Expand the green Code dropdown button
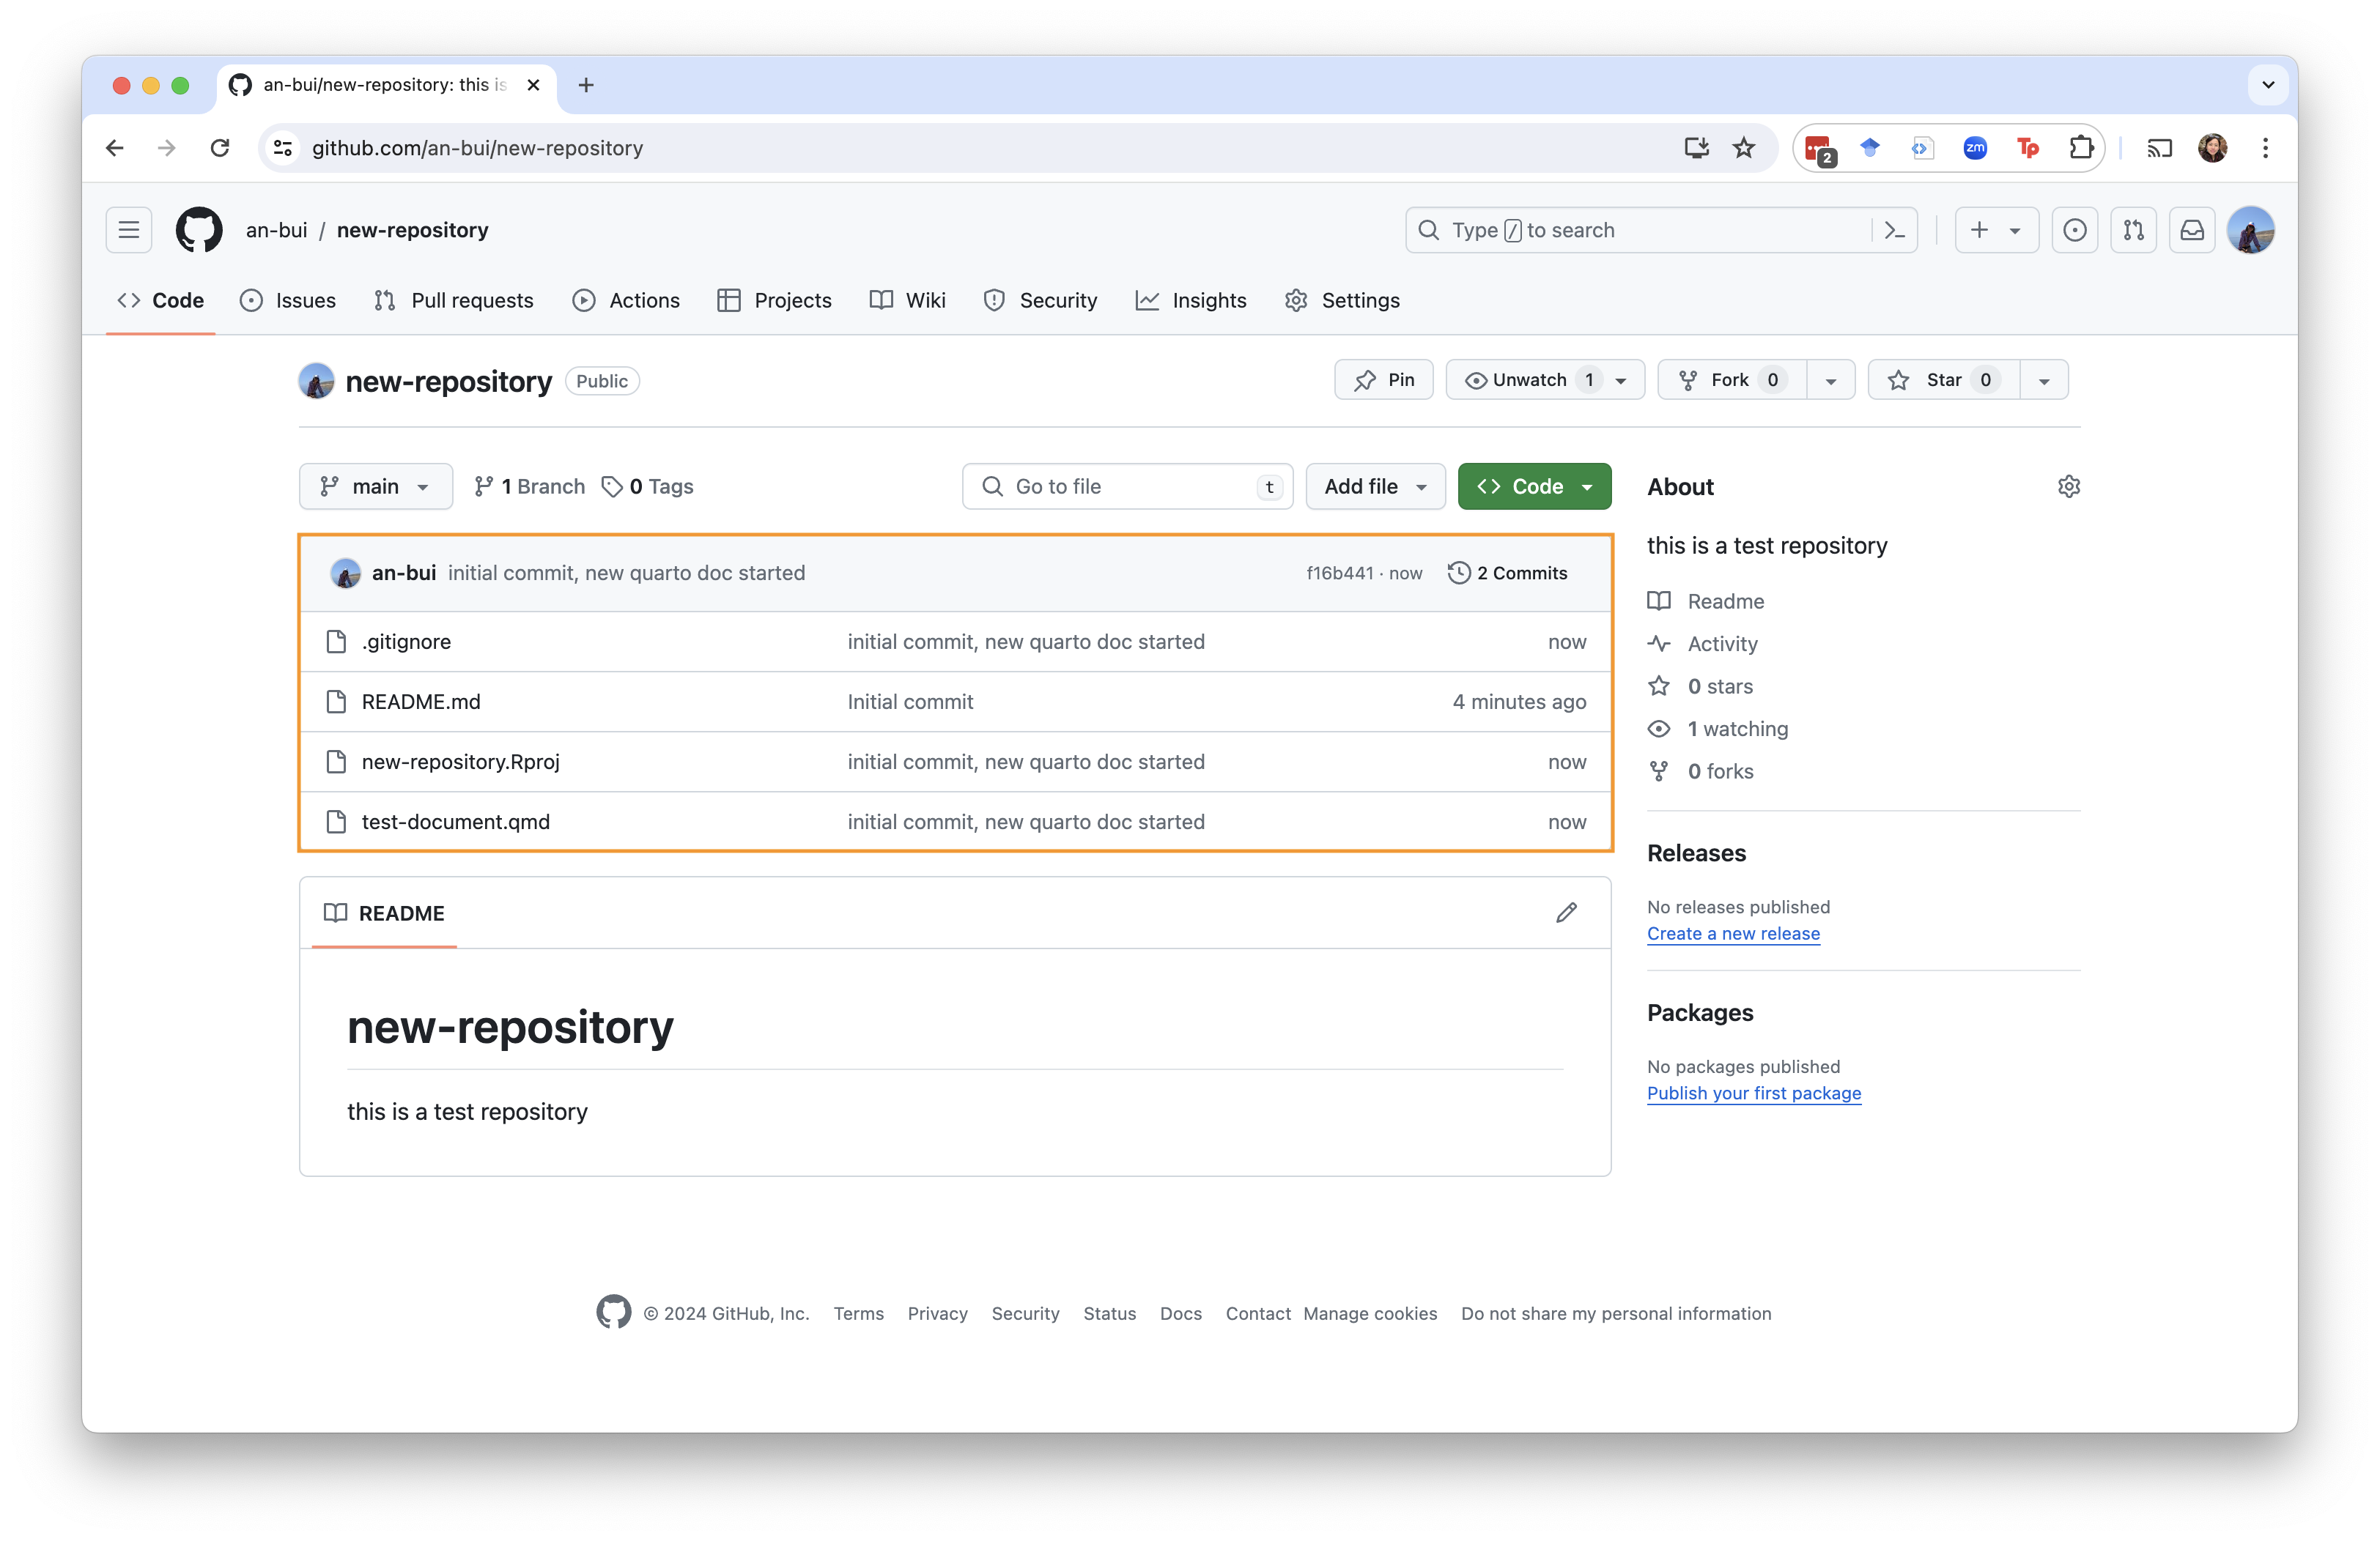The height and width of the screenshot is (1541, 2380). coord(1534,486)
